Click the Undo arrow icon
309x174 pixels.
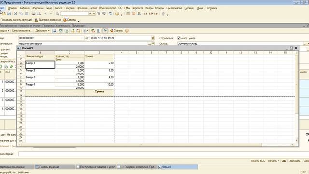point(46,14)
